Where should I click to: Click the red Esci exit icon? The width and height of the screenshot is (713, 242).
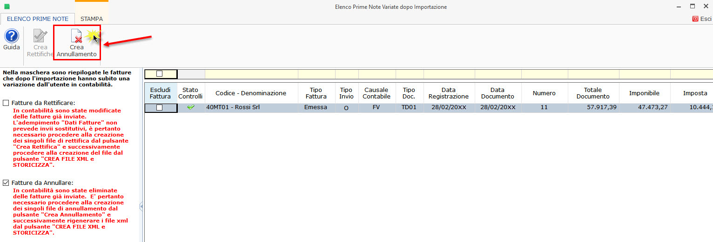695,19
